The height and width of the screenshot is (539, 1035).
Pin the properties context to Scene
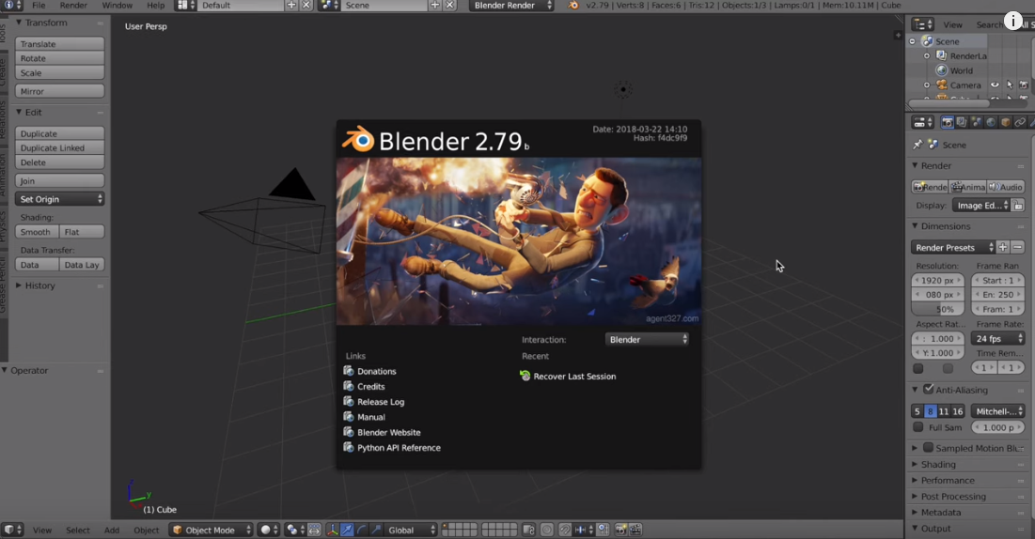pos(917,145)
